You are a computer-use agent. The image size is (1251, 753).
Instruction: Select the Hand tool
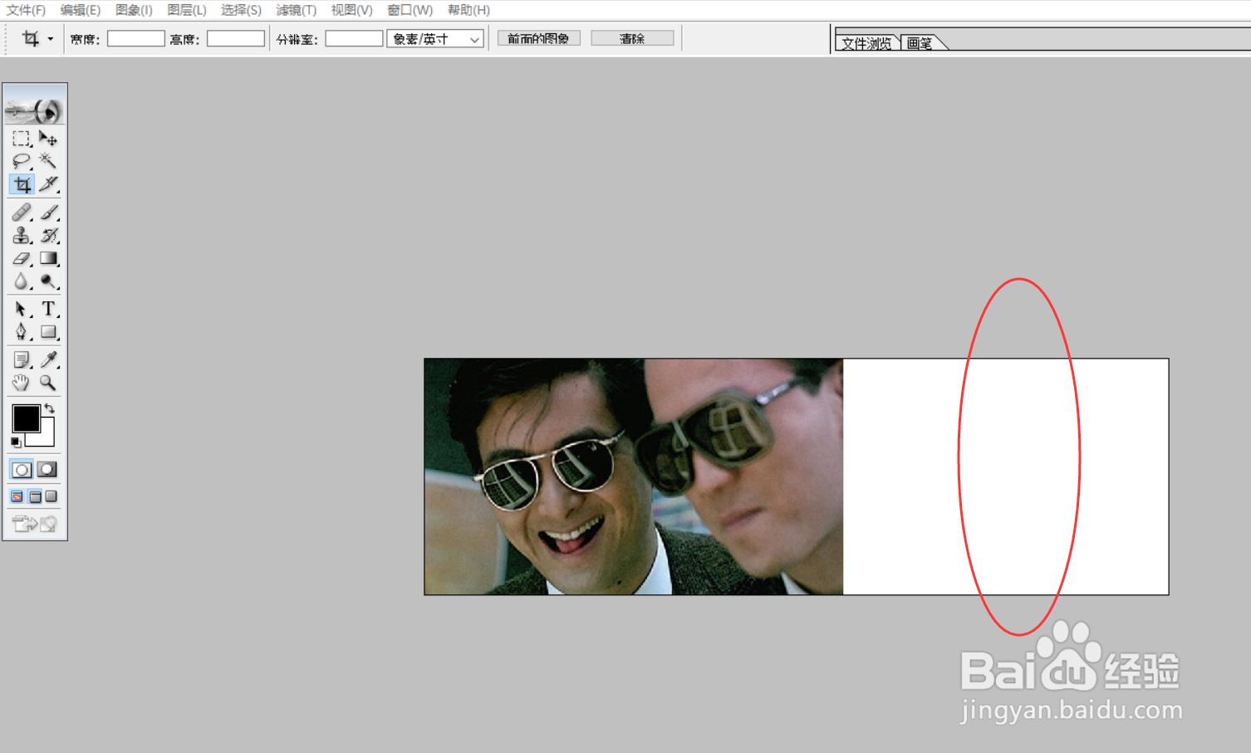point(22,383)
